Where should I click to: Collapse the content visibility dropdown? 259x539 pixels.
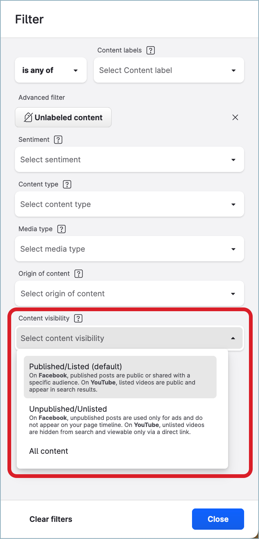[x=129, y=338]
